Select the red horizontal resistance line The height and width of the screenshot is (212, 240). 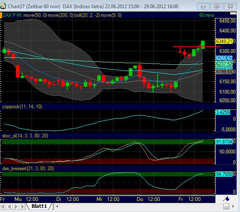click(197, 46)
